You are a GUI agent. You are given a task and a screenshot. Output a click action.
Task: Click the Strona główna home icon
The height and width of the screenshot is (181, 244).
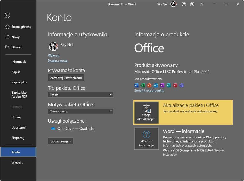pos(7,27)
